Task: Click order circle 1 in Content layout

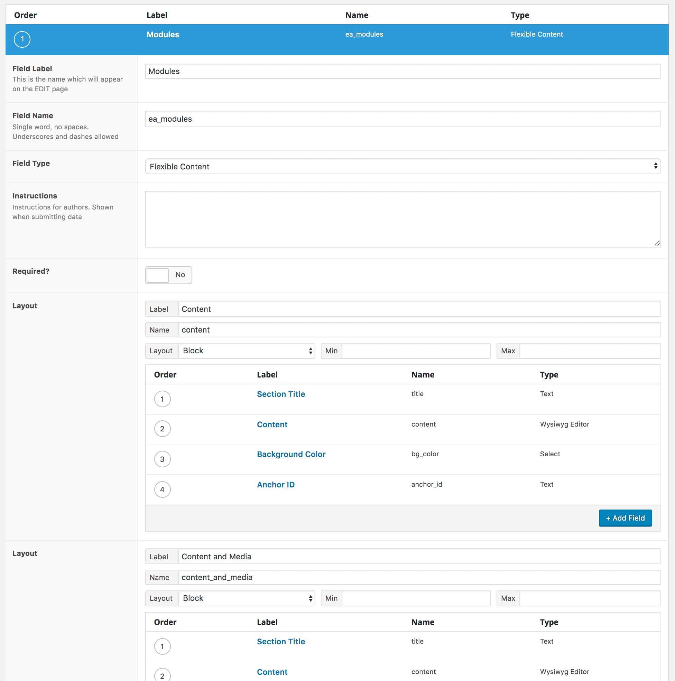Action: tap(162, 399)
